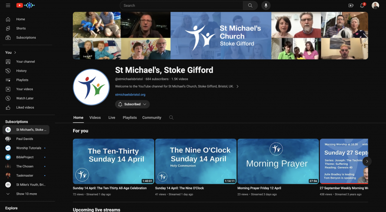This screenshot has width=386, height=212.
Task: Click the For you section heading
Action: click(x=81, y=131)
